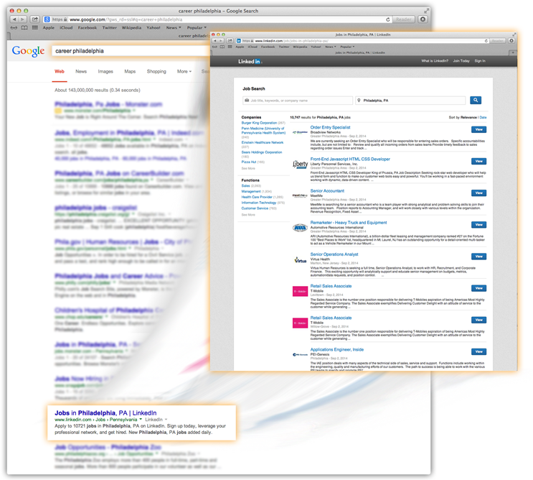The width and height of the screenshot is (533, 480).
Task: Click See More under Companies
Action: point(248,169)
